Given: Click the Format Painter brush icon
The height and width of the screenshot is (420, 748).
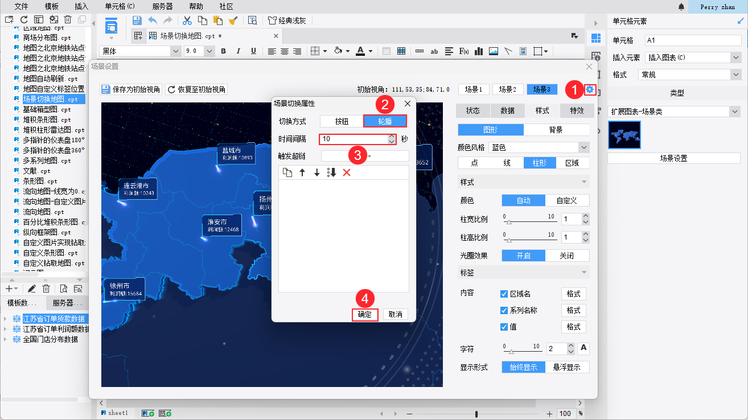Looking at the screenshot, I should click(x=233, y=20).
